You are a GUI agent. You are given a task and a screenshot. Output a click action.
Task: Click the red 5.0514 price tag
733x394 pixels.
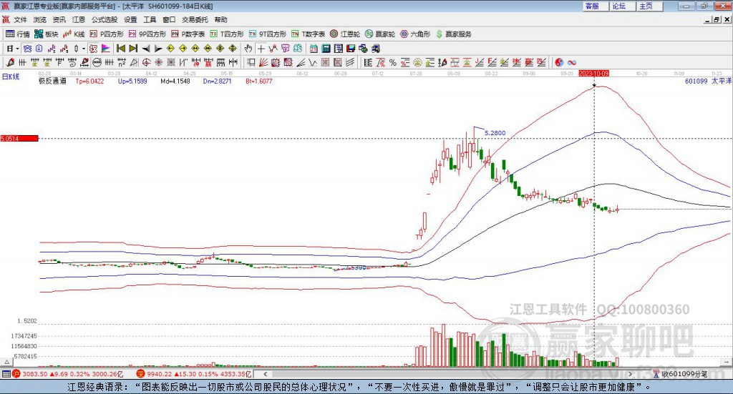(x=19, y=139)
